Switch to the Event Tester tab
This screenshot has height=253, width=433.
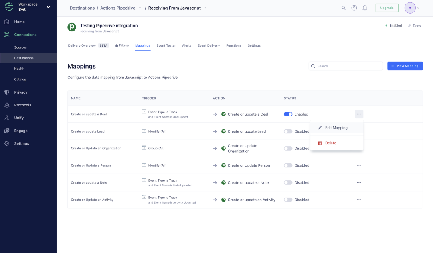point(166,45)
